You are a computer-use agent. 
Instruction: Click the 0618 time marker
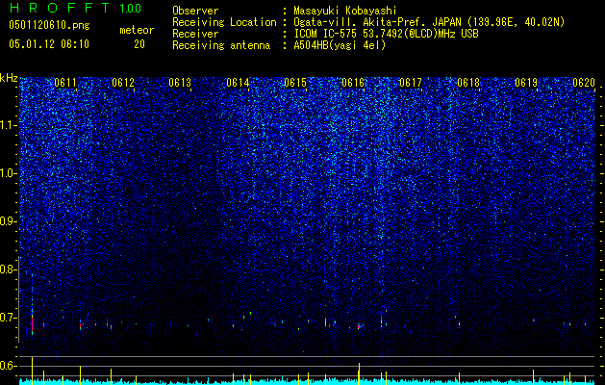click(468, 83)
